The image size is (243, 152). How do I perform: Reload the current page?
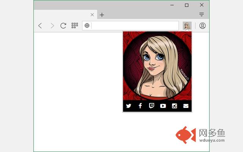point(63,25)
